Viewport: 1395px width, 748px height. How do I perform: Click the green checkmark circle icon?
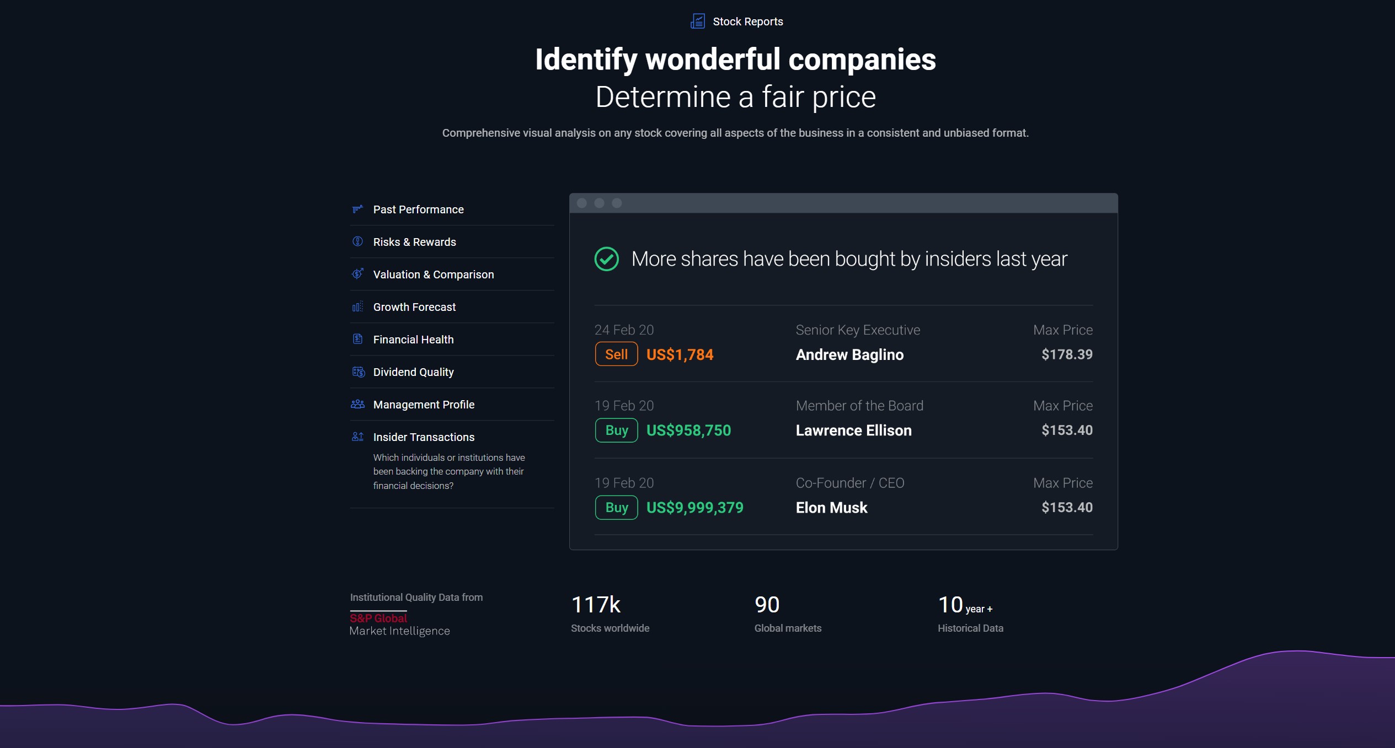click(x=606, y=259)
